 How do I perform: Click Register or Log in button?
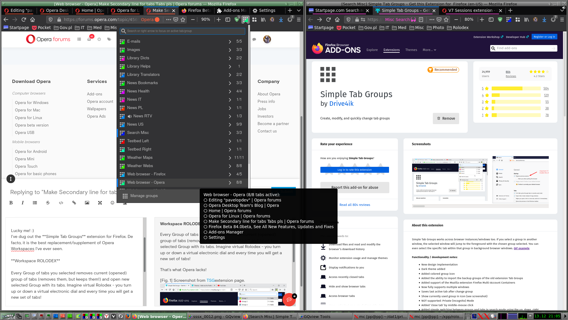point(544,37)
